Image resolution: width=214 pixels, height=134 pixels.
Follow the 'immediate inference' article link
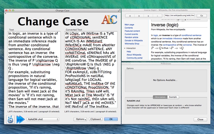pyautogui.click(x=172, y=38)
